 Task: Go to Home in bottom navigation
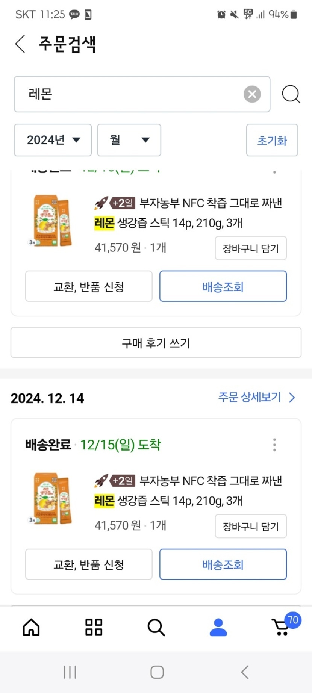pyautogui.click(x=31, y=627)
